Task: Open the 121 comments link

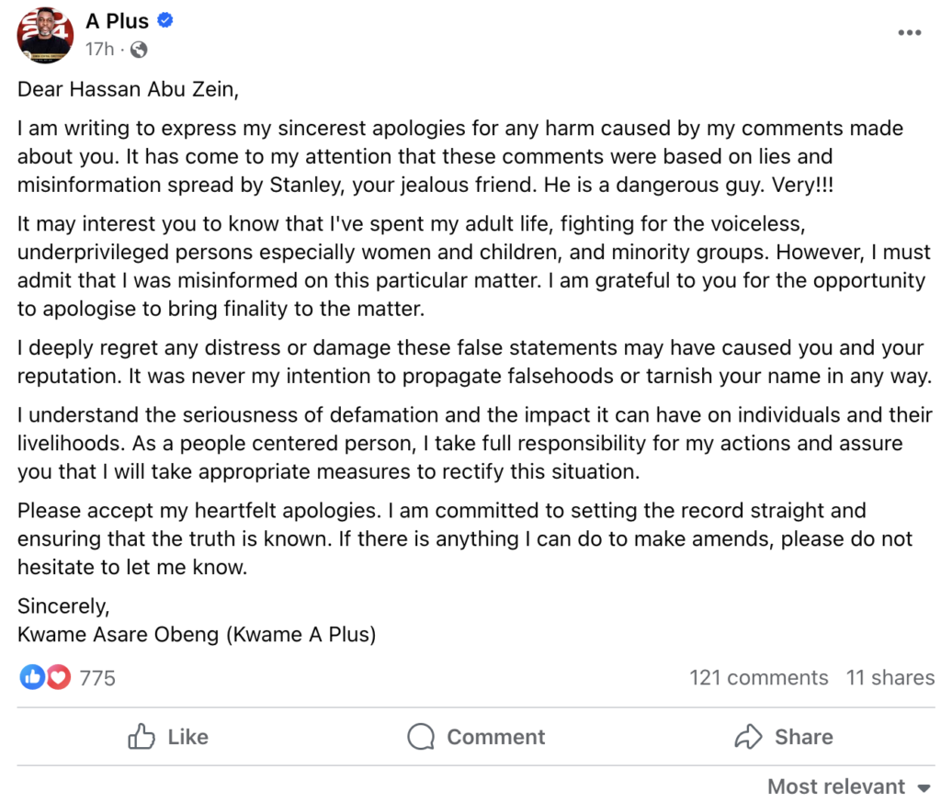Action: 758,678
